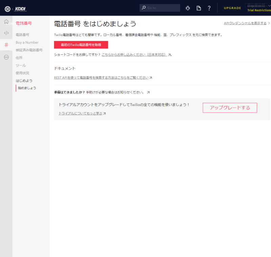Click external arrow after short code link
Image resolution: width=271 pixels, height=257 pixels.
pyautogui.click(x=170, y=55)
